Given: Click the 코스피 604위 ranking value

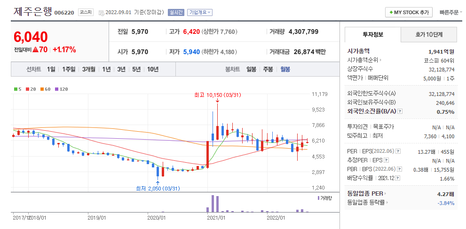Looking at the screenshot, I should tap(439, 60).
